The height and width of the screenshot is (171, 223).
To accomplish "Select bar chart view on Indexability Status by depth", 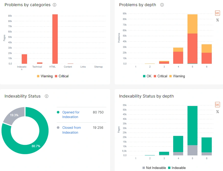I will [x=217, y=104].
